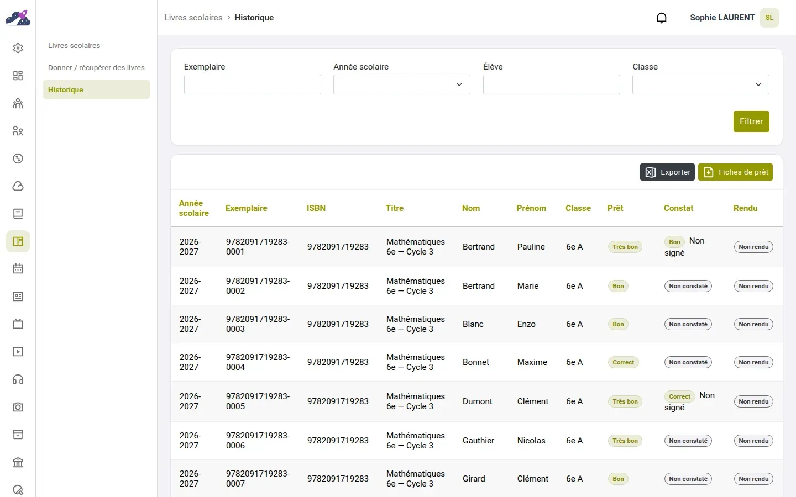Open the SL user avatar
The height and width of the screenshot is (497, 796).
(x=769, y=18)
